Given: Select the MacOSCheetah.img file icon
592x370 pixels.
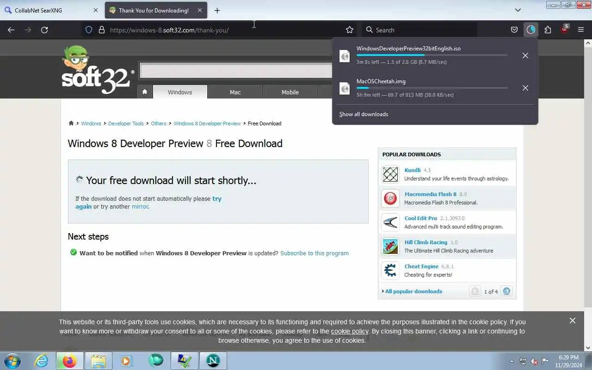Looking at the screenshot, I should click(345, 88).
